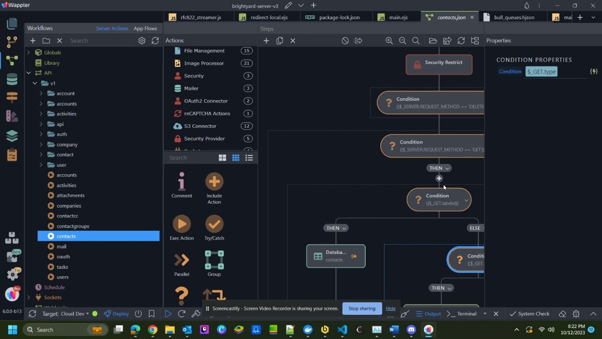Select the Comment action icon

[182, 185]
